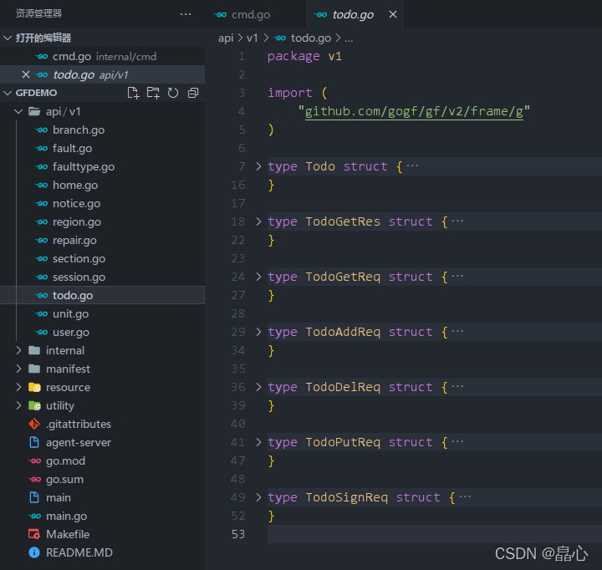Click the New File icon in GFDEMO header
The height and width of the screenshot is (570, 602).
[133, 93]
